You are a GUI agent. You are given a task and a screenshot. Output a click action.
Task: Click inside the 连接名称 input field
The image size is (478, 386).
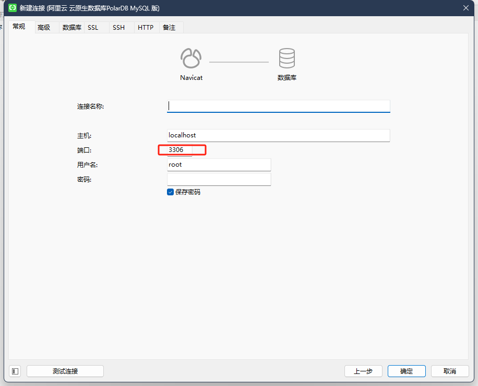pos(278,106)
